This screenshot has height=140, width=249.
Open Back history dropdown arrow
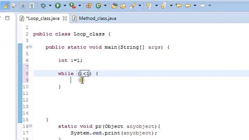click(x=195, y=6)
